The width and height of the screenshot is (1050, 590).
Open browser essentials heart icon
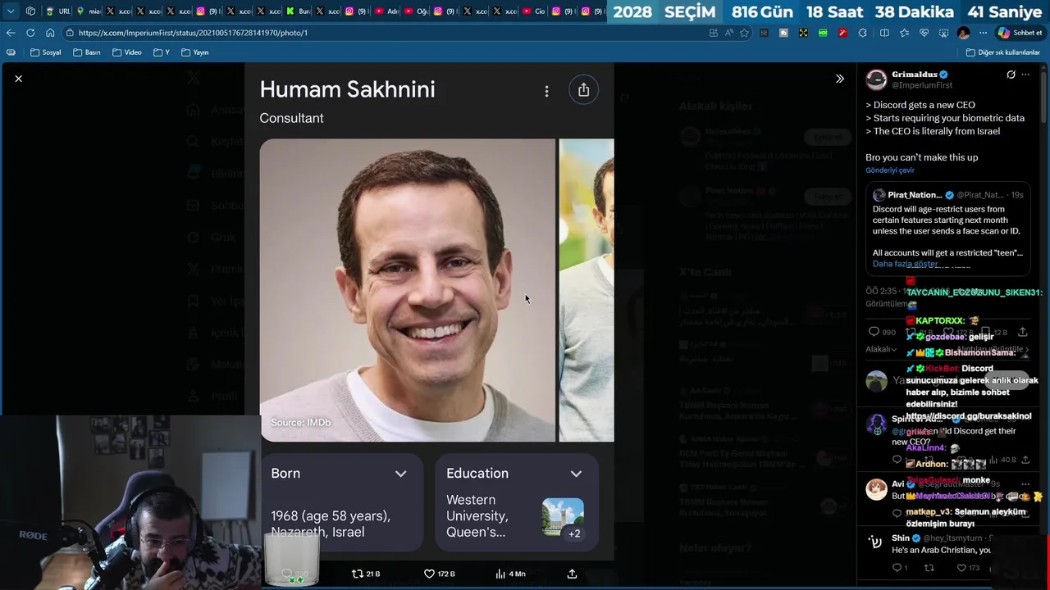pos(924,33)
